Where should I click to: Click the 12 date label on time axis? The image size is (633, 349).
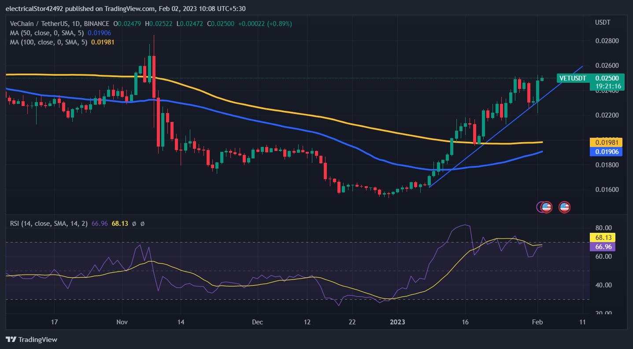(307, 322)
